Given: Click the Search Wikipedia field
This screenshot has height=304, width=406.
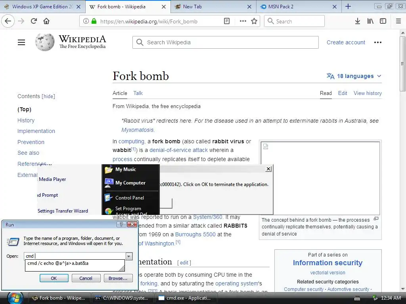Looking at the screenshot, I should click(x=226, y=42).
